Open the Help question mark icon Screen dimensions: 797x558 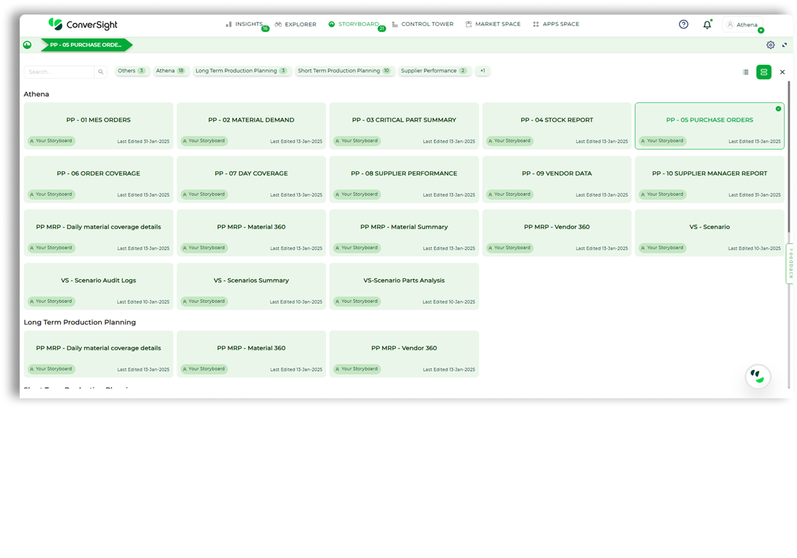[x=683, y=24]
